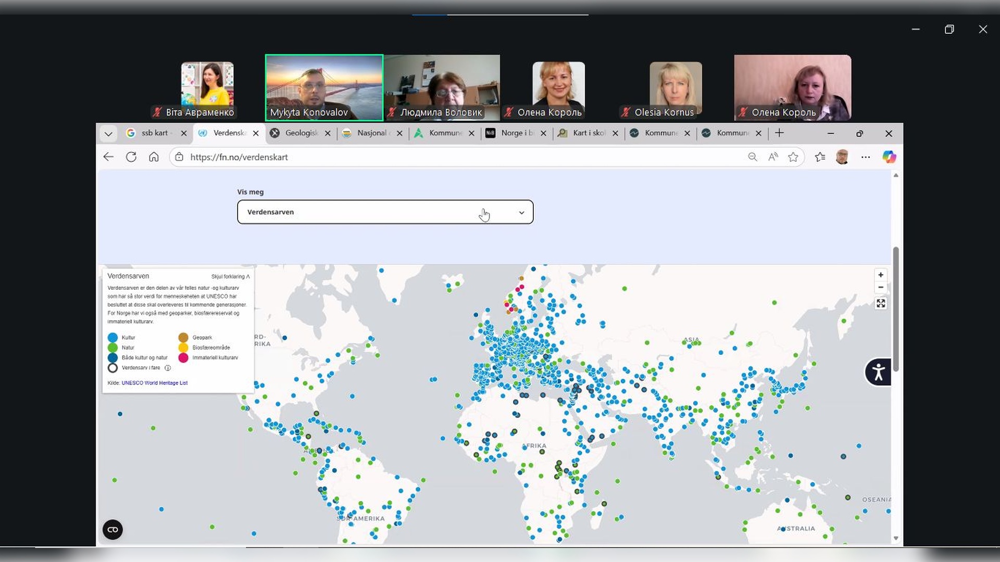1000x562 pixels.
Task: Collapse legend with Skjul forklaring
Action: pyautogui.click(x=230, y=276)
